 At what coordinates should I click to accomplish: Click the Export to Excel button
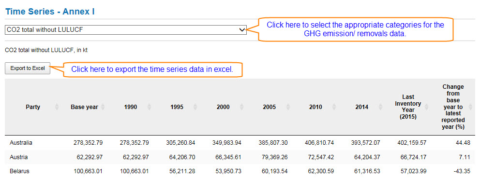tap(28, 68)
